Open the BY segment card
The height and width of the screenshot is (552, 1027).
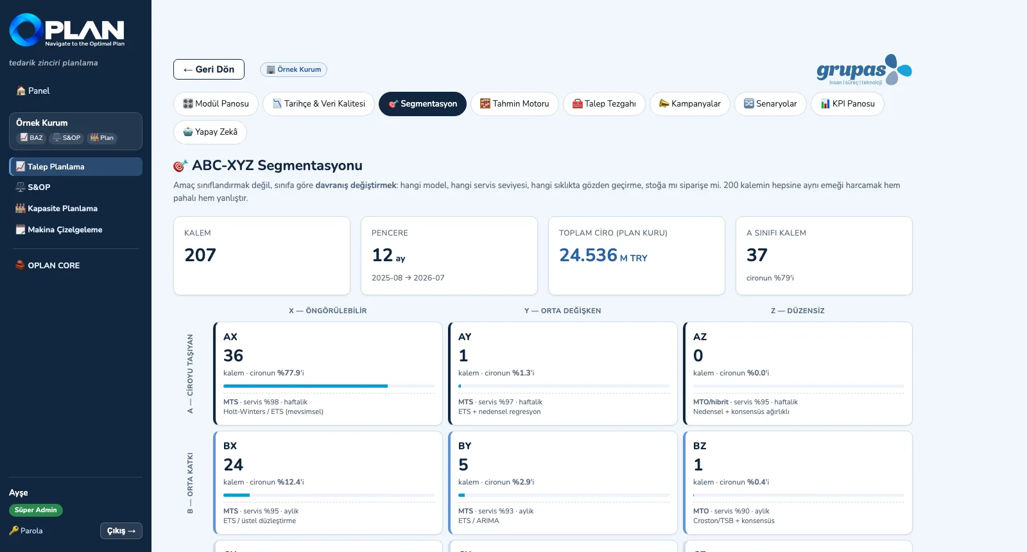[563, 483]
